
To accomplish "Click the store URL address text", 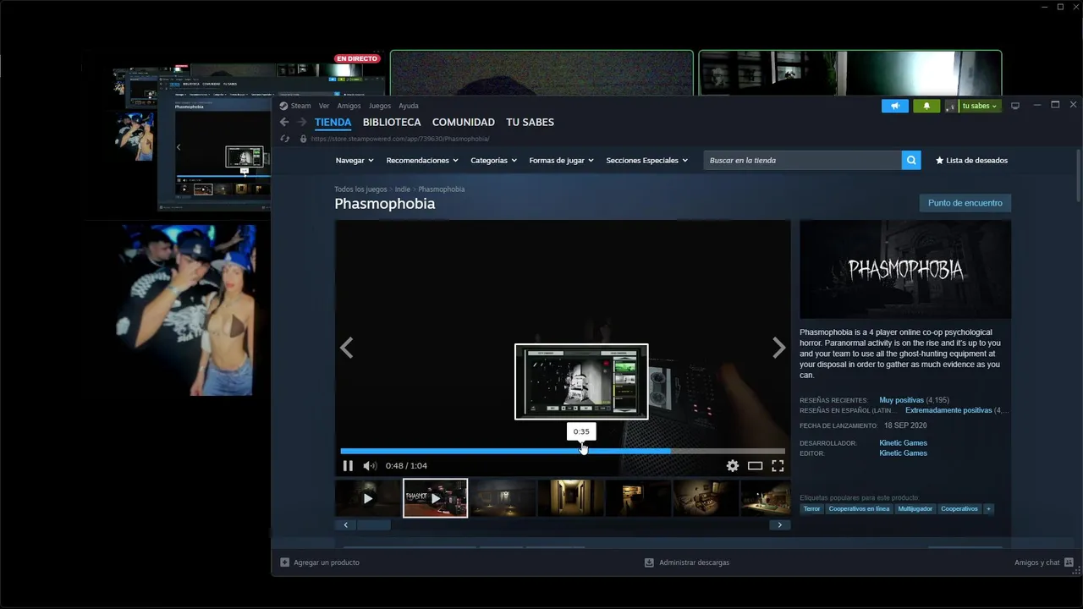I will pos(400,139).
